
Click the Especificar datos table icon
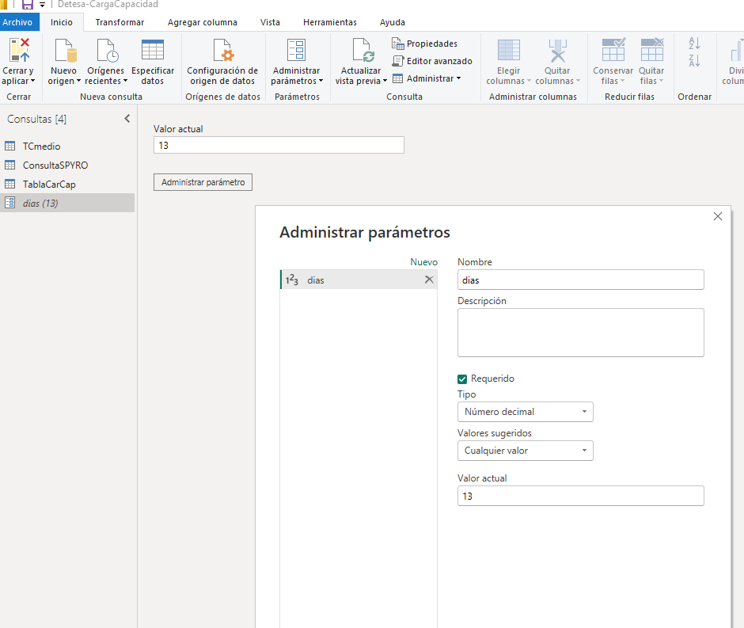point(153,50)
